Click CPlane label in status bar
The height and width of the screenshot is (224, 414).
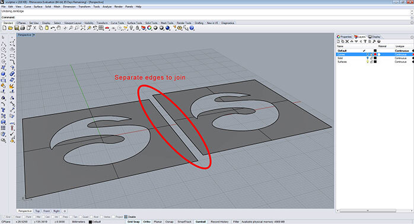tap(6, 222)
